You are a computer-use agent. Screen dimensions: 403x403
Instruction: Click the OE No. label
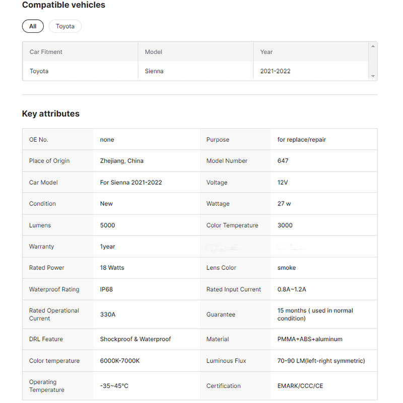point(39,140)
